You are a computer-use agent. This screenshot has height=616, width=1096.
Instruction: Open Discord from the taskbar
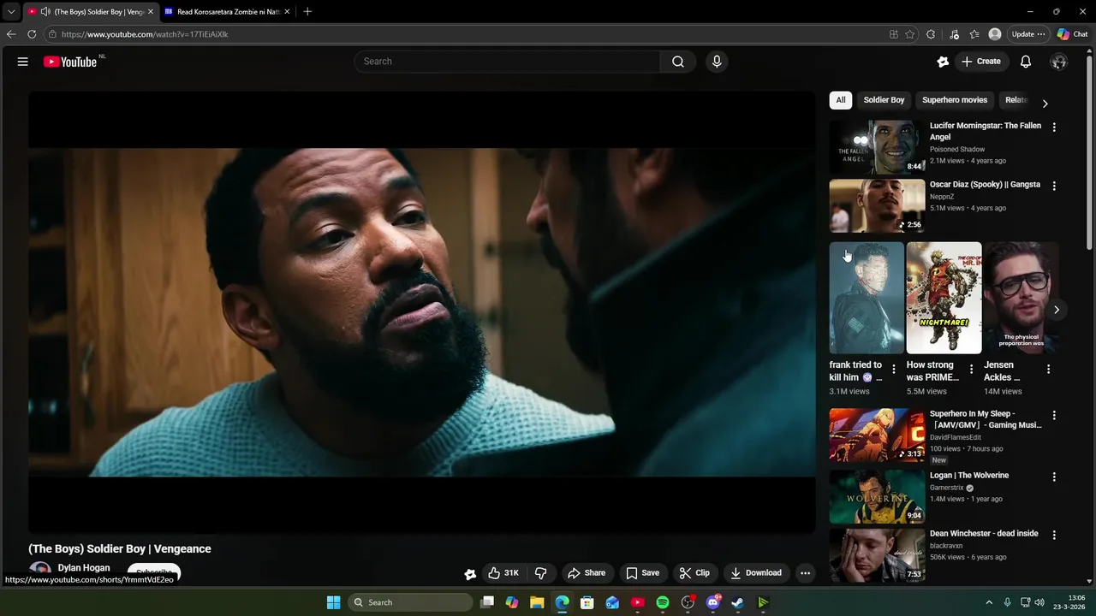[712, 602]
